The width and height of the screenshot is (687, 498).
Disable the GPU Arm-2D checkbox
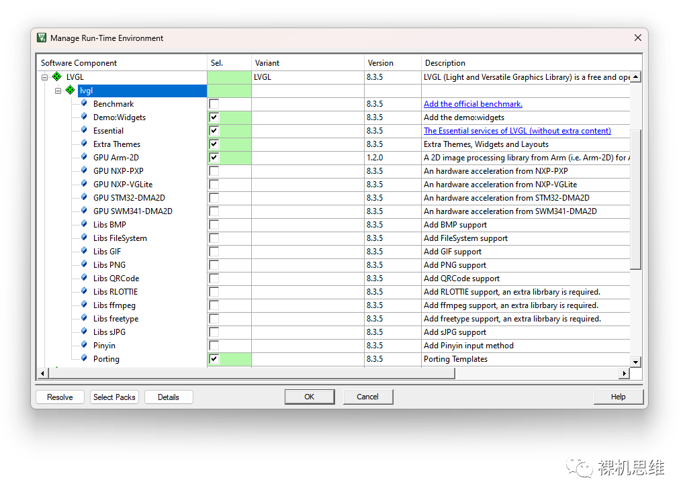(214, 158)
